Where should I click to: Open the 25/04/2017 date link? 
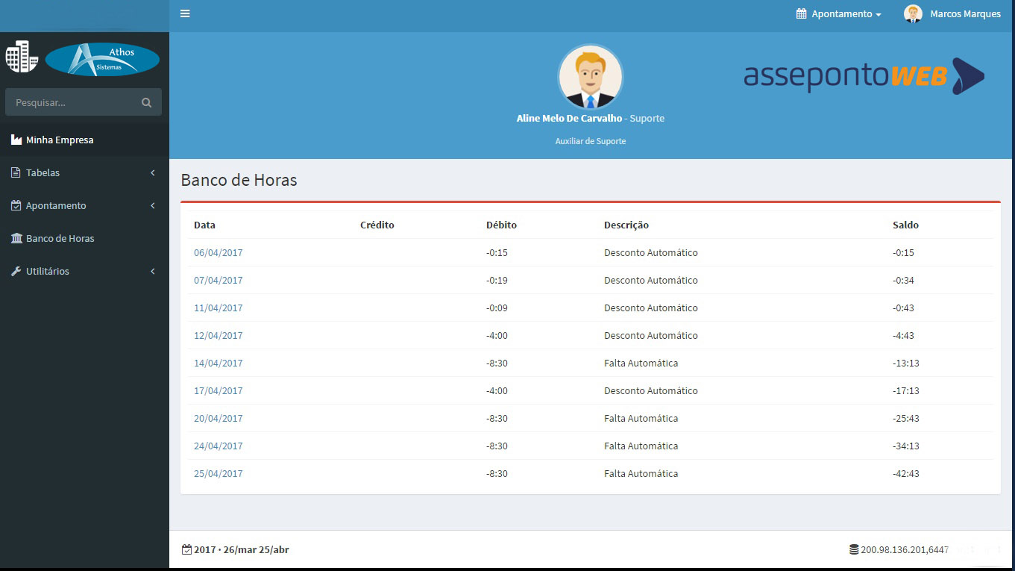pyautogui.click(x=218, y=473)
